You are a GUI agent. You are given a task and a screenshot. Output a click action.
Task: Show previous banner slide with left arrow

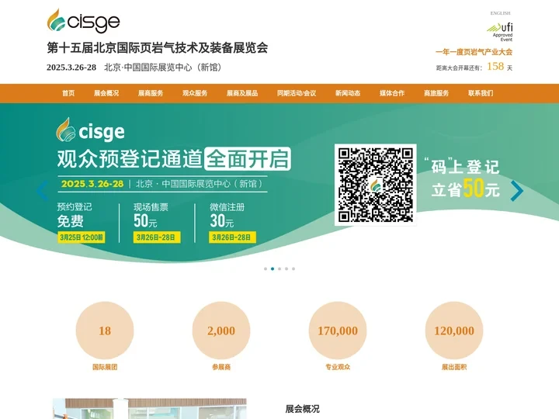(x=42, y=191)
